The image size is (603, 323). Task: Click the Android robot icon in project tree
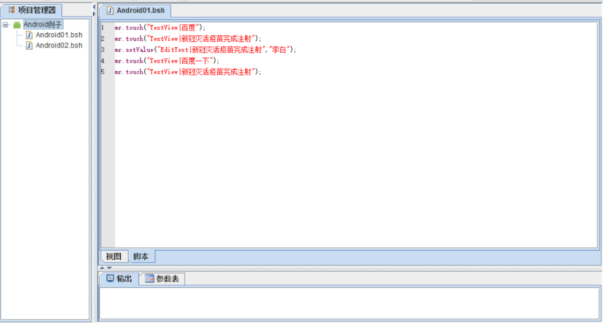[17, 25]
